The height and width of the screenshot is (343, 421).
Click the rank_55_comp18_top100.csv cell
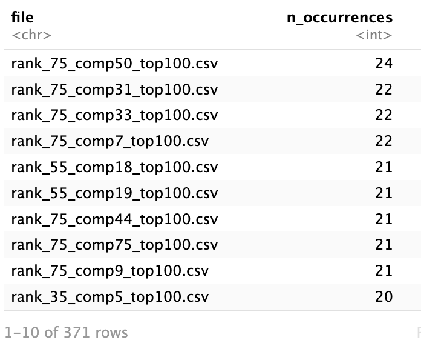pos(114,167)
